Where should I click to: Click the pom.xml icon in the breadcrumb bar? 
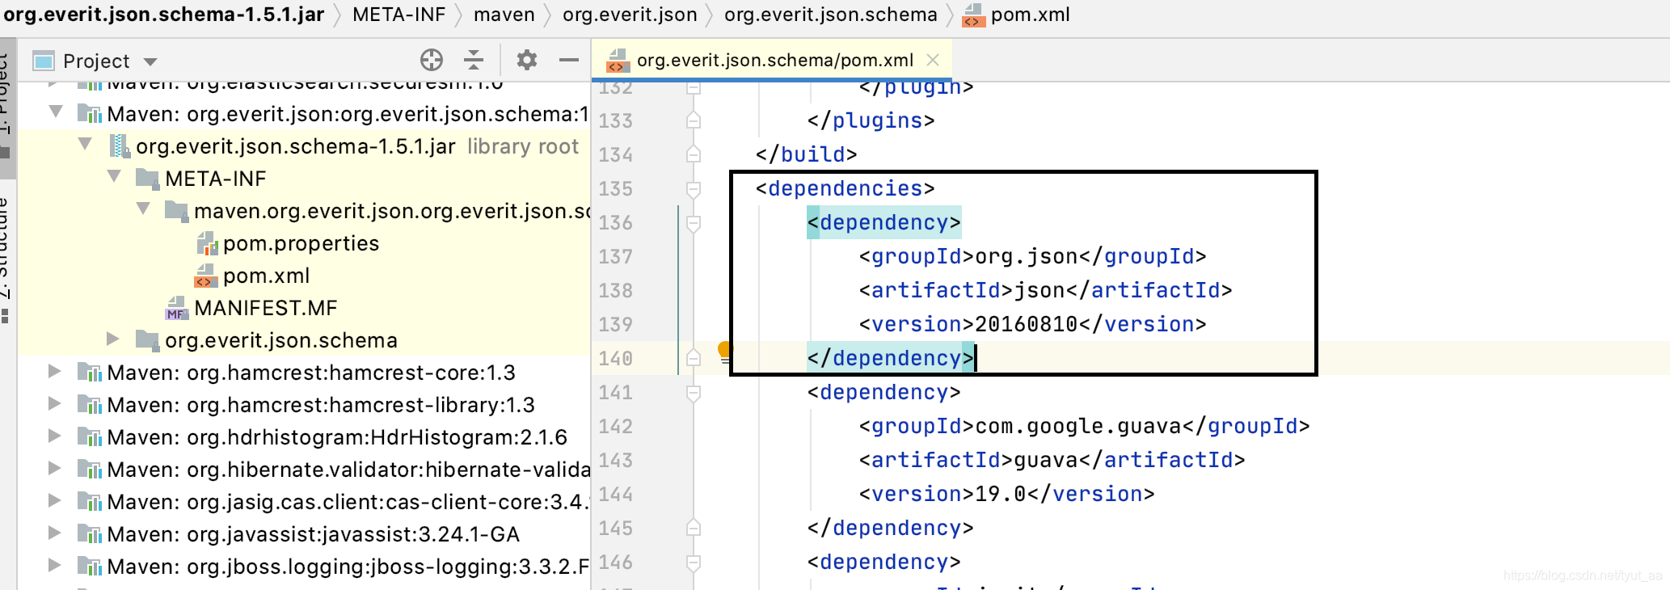973,15
